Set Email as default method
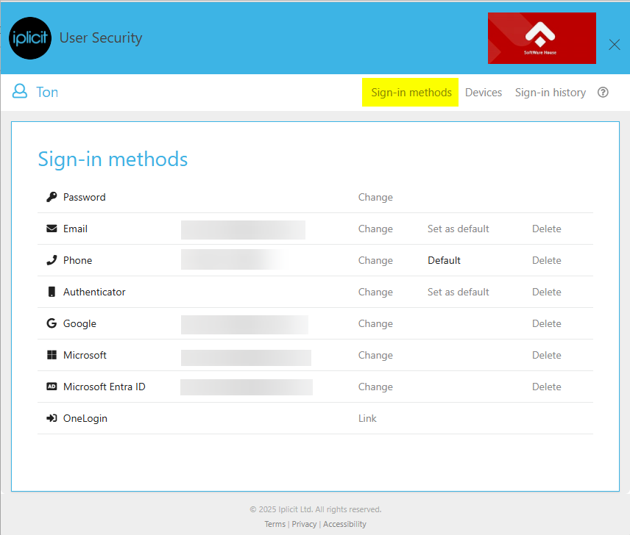 (458, 229)
